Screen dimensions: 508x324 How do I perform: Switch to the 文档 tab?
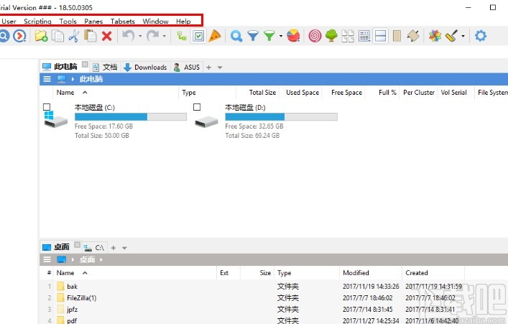tap(105, 67)
